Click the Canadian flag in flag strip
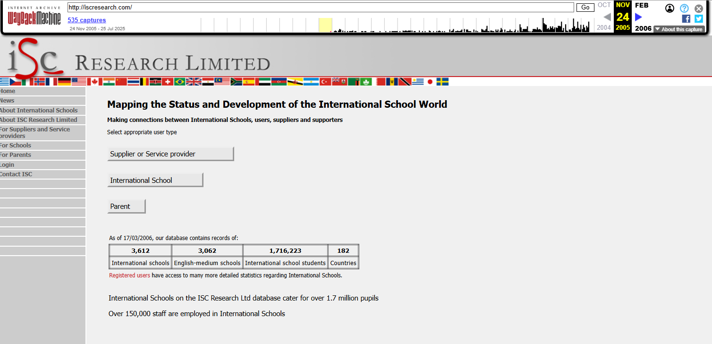The image size is (712, 344). click(94, 82)
